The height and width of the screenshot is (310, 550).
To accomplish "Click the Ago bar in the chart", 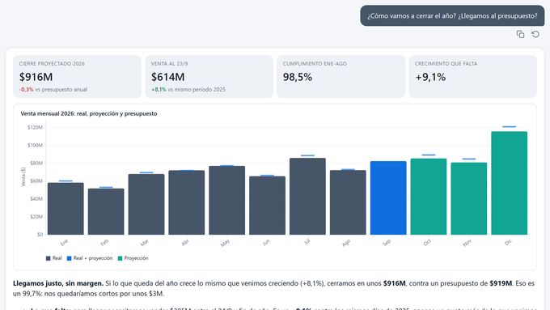I will (x=348, y=202).
